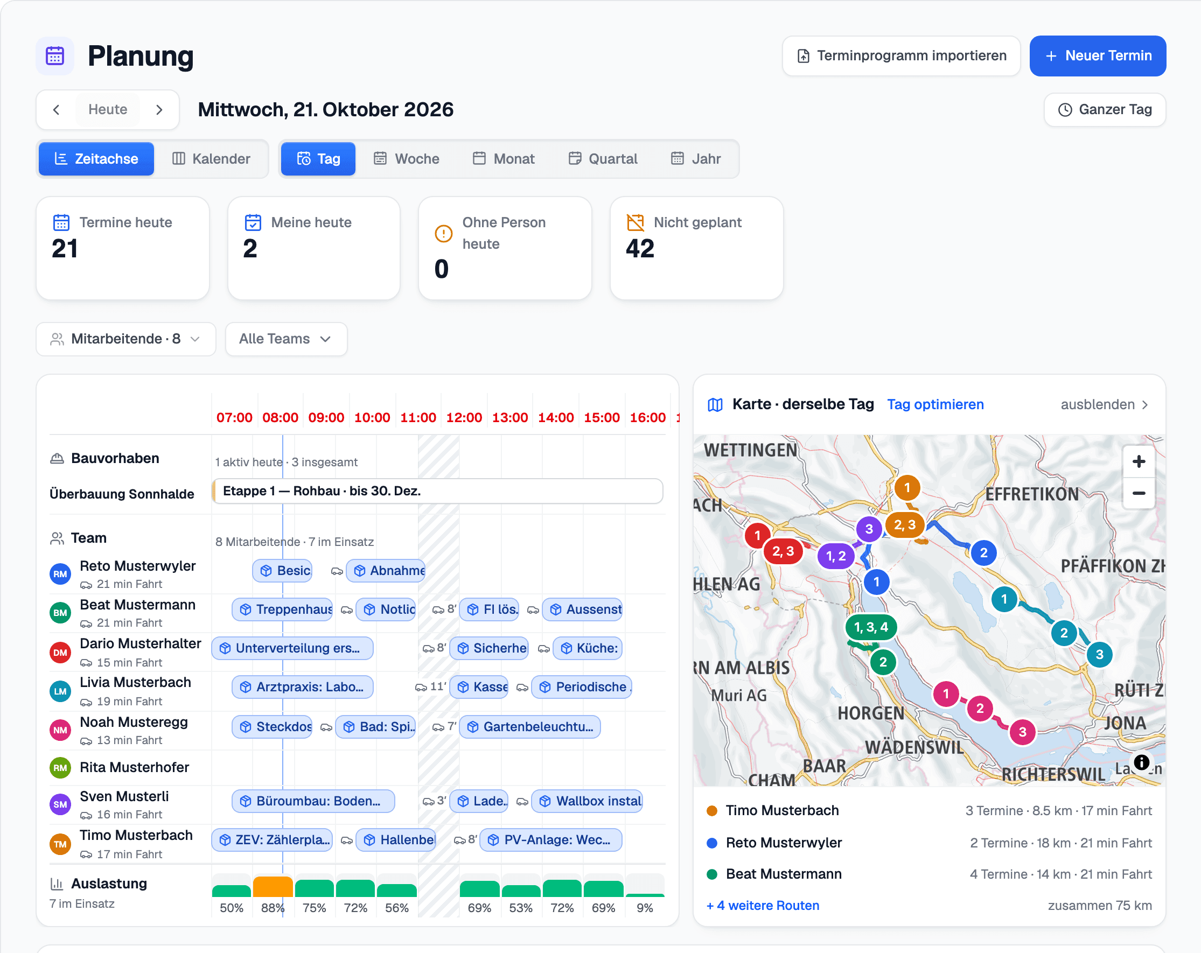
Task: Switch to Kalender view
Action: tap(211, 159)
